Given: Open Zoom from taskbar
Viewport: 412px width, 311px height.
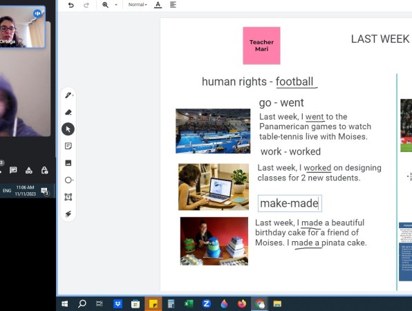Looking at the screenshot, I should [207, 304].
